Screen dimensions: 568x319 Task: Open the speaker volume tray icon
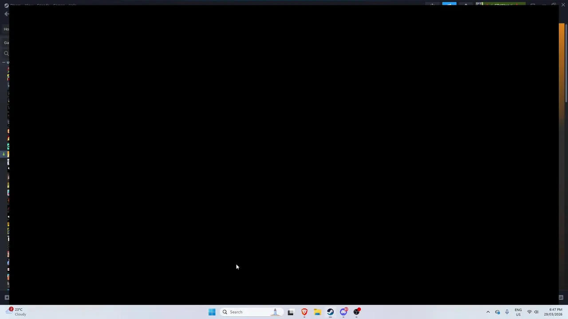click(536, 312)
